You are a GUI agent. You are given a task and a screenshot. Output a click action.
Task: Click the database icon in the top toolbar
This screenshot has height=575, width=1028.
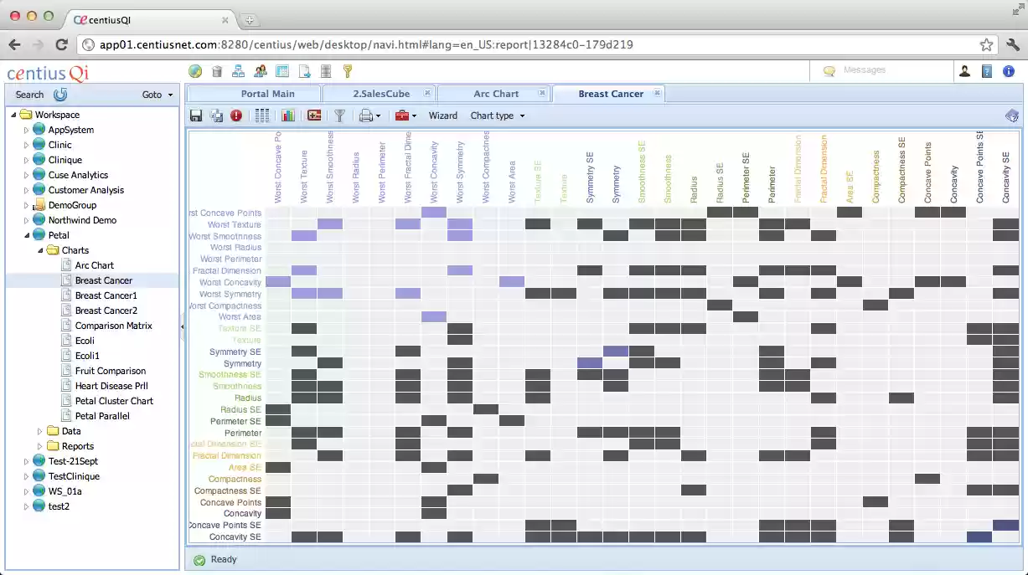[x=326, y=70]
